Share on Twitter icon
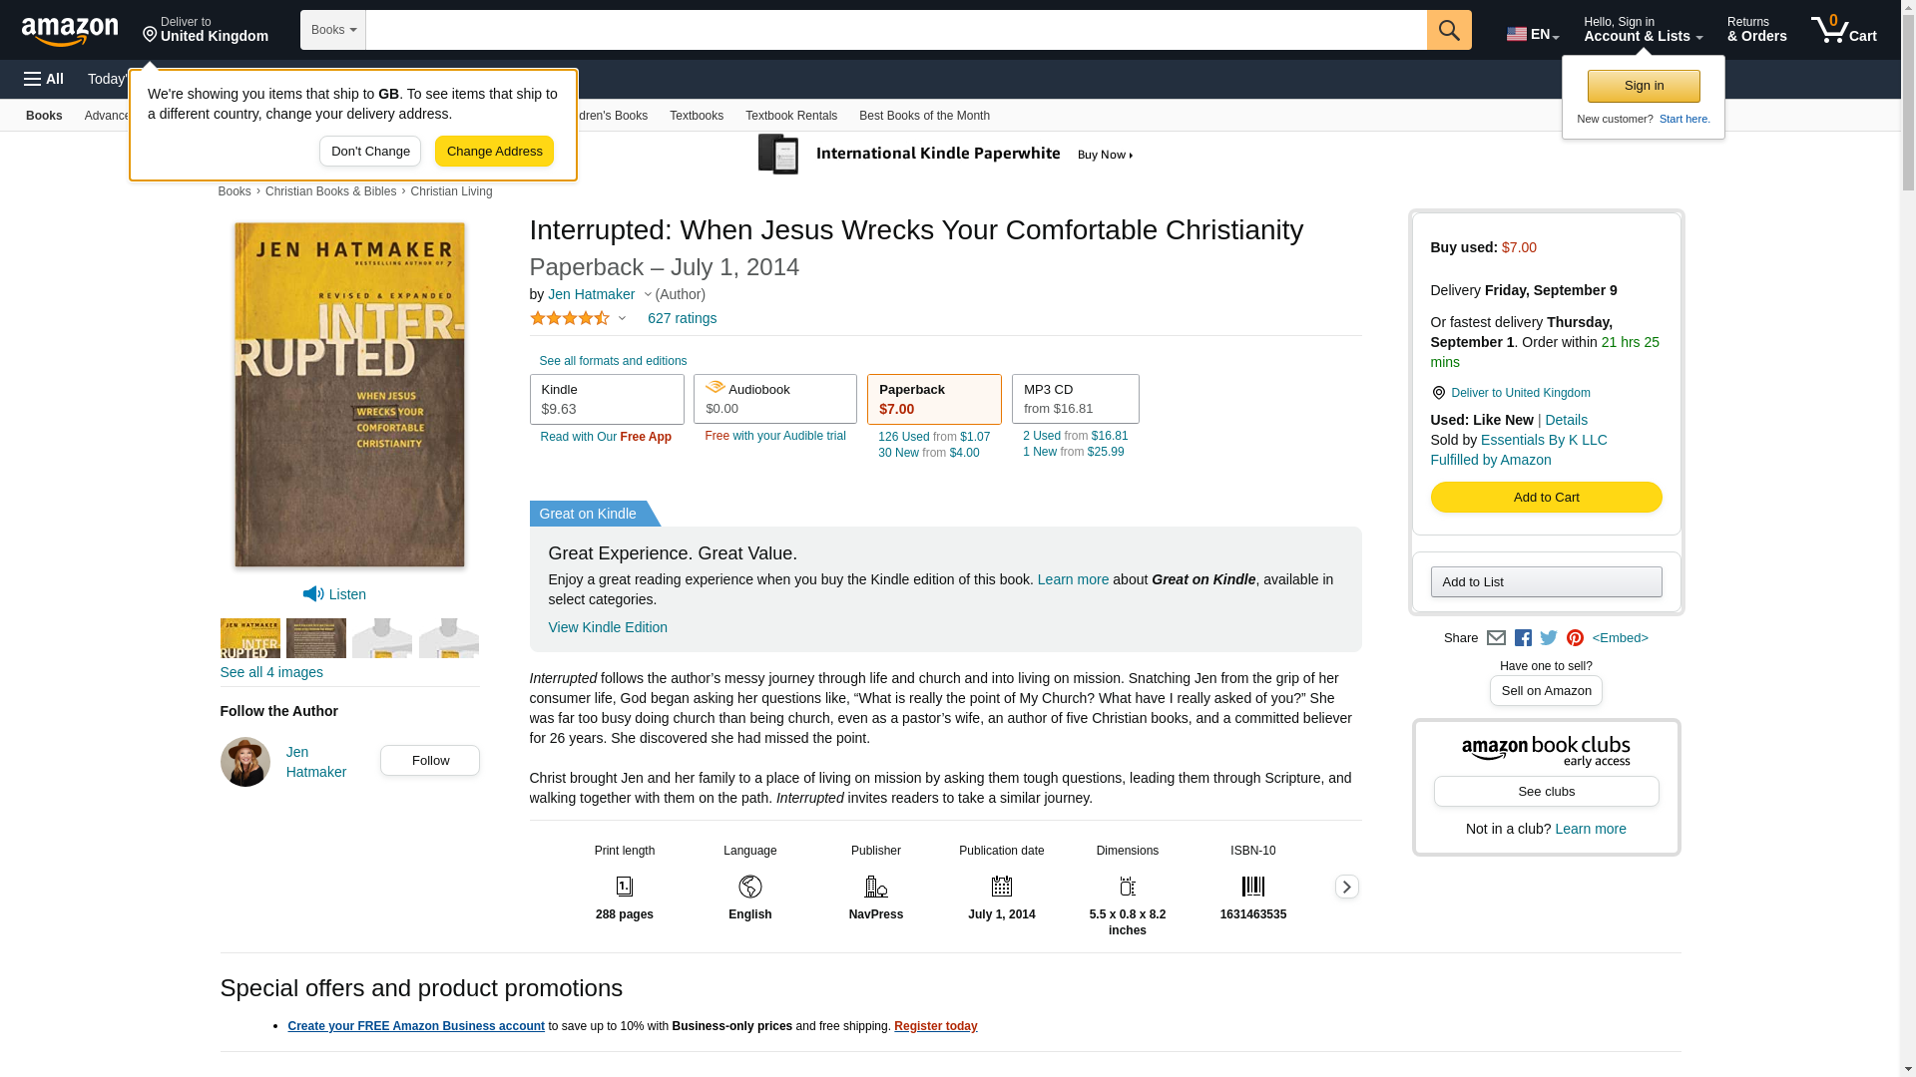The width and height of the screenshot is (1916, 1077). coord(1549,638)
